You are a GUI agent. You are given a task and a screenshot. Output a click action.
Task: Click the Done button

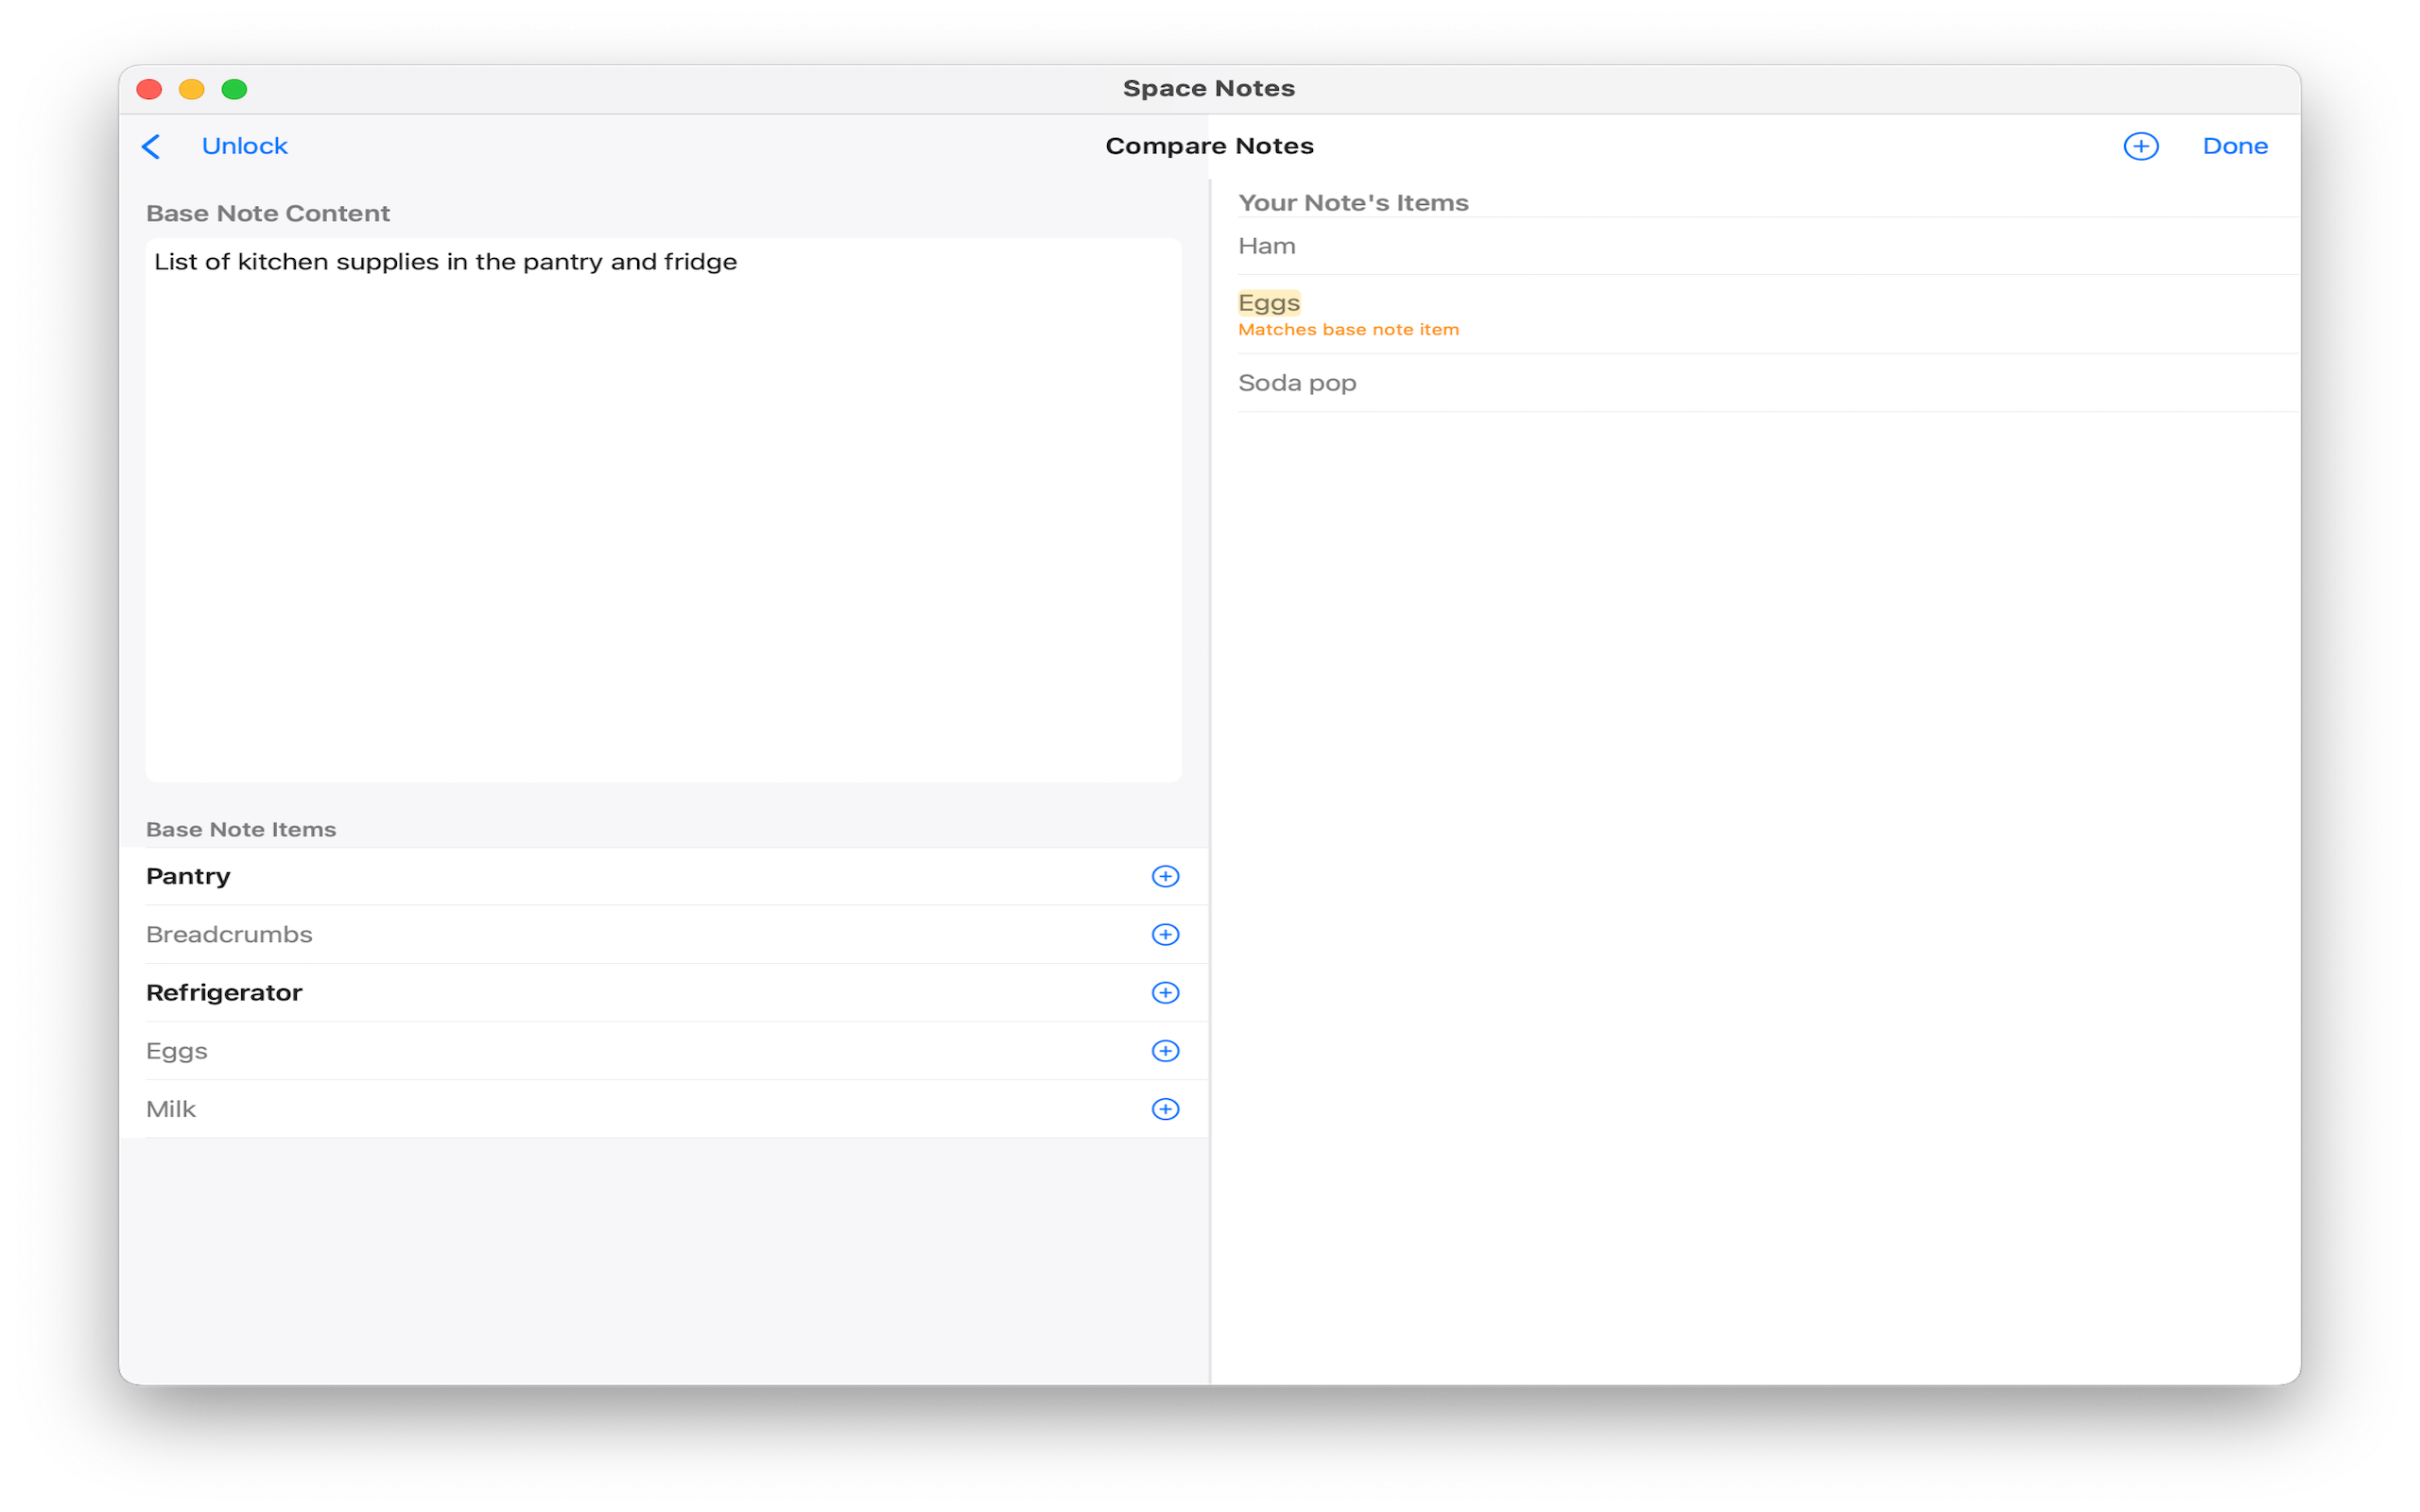coord(2234,146)
